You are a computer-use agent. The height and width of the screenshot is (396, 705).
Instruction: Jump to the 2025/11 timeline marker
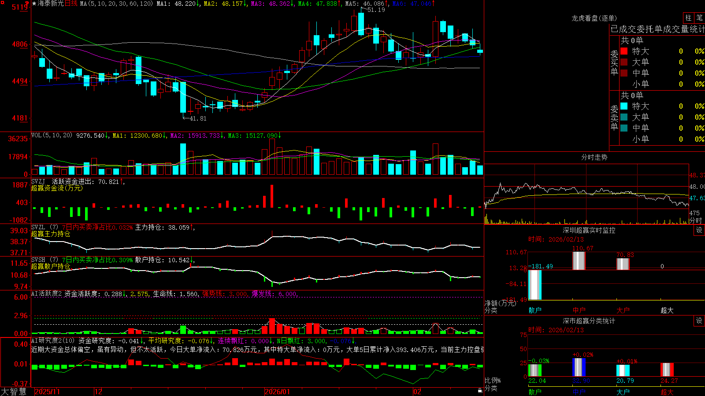point(47,392)
